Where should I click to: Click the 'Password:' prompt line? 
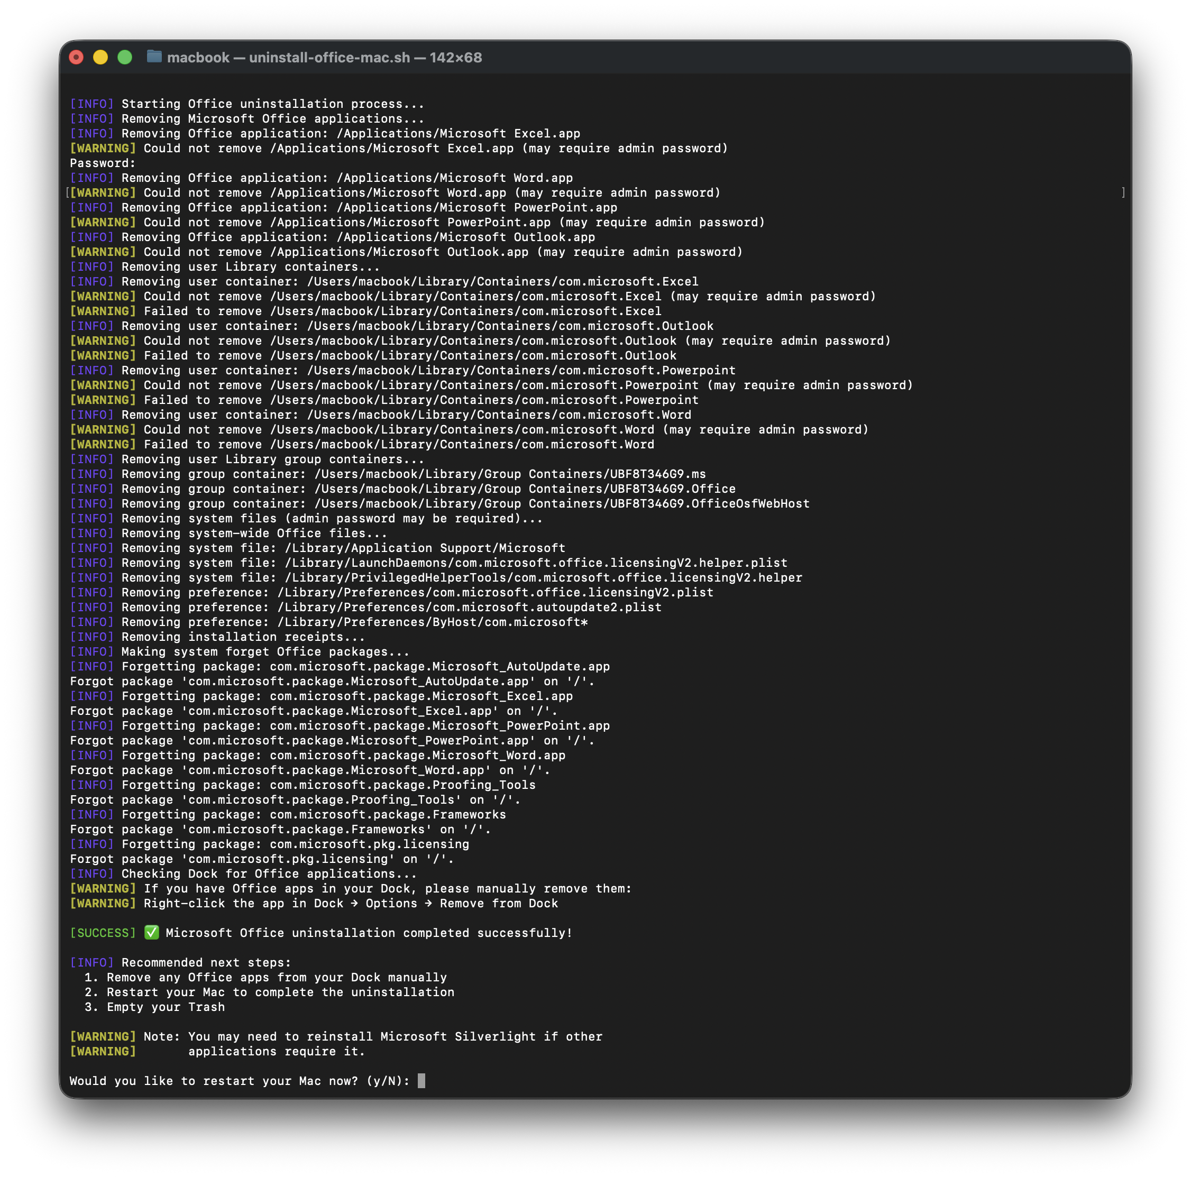[102, 163]
